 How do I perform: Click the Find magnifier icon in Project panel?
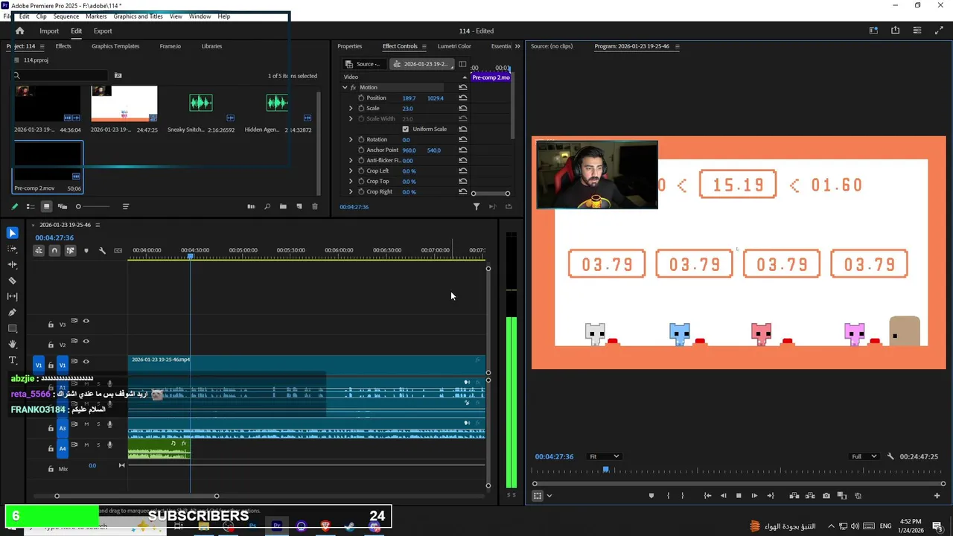coord(267,206)
